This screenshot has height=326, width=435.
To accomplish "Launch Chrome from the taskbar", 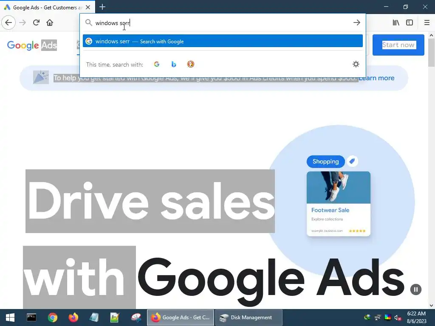I will [x=52, y=318].
